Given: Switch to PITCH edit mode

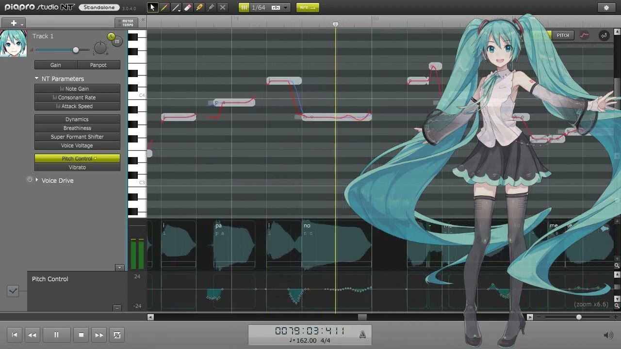Looking at the screenshot, I should click(x=563, y=35).
